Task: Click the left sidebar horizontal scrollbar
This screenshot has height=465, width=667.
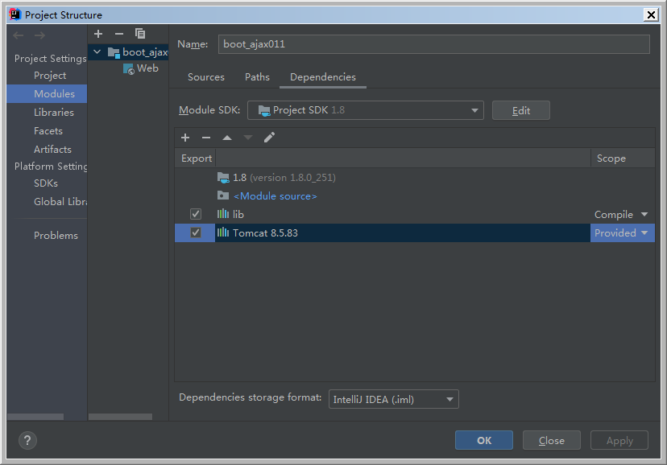Action: coord(35,417)
